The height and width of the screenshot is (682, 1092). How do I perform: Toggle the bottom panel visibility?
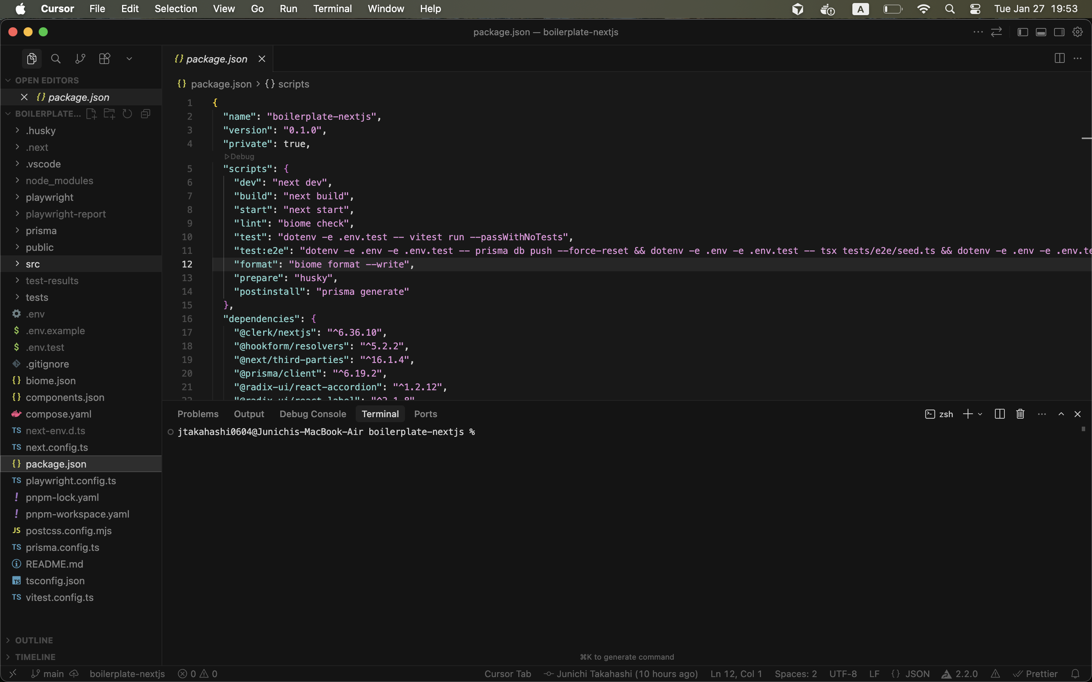(1041, 32)
